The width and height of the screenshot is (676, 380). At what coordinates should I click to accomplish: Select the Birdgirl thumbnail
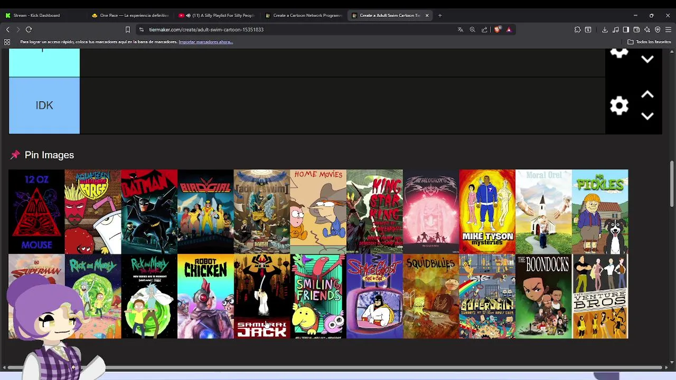click(x=205, y=212)
